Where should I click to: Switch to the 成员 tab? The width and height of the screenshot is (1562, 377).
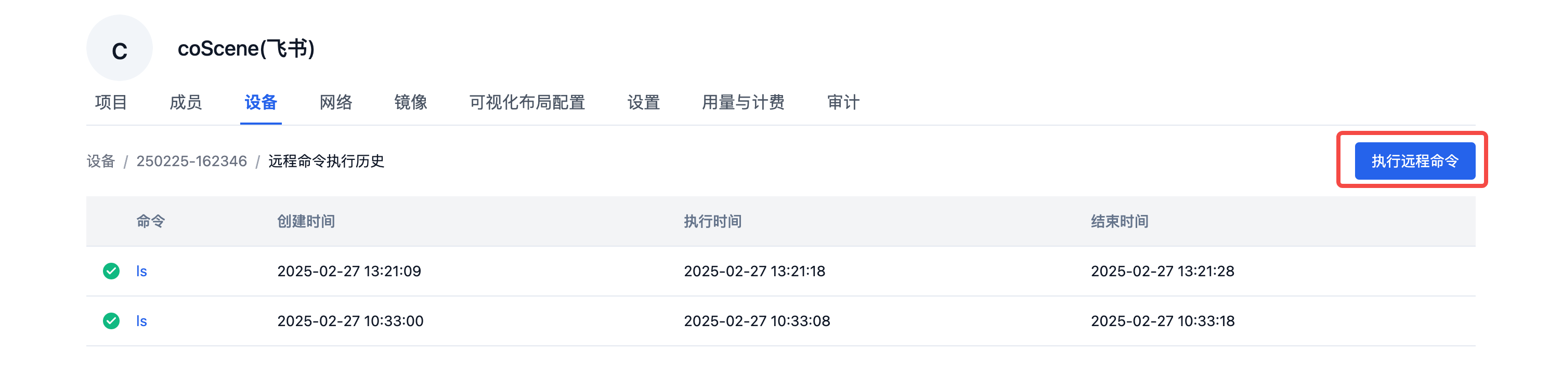coord(186,102)
